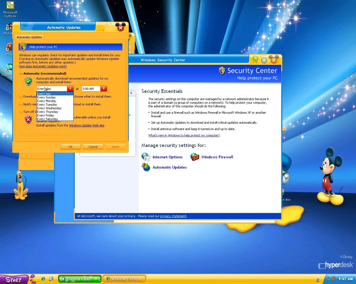The width and height of the screenshot is (356, 284).
Task: Open Windows Firewall settings link
Action: coord(217,157)
